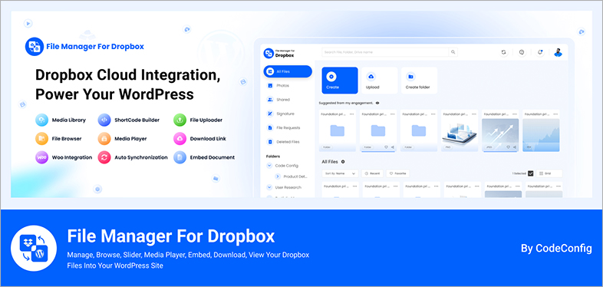Open three-dot menu on the JPEG card

coord(515,114)
